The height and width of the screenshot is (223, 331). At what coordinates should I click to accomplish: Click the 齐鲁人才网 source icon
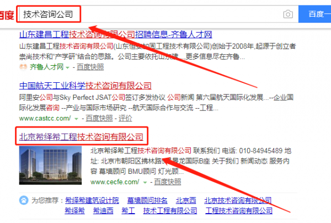(x=23, y=67)
